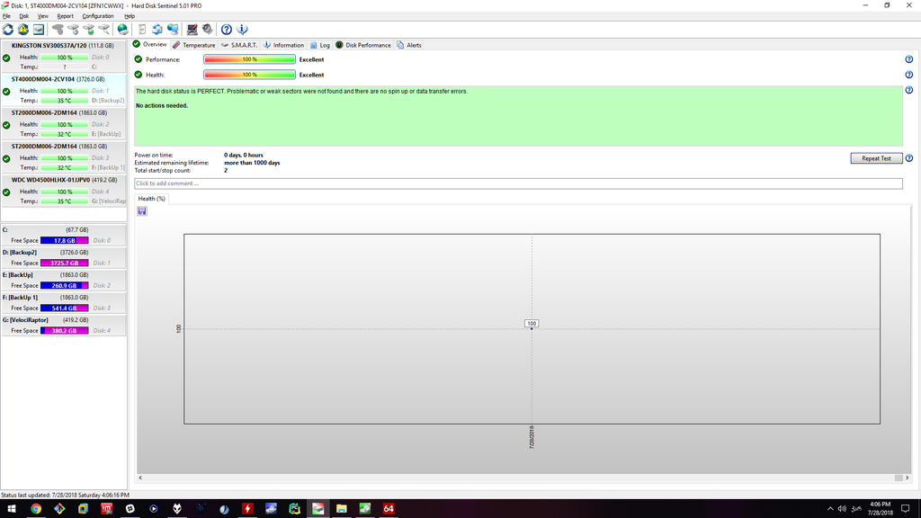This screenshot has height=518, width=921.
Task: Open Help using the question mark toolbar icon
Action: [226, 30]
